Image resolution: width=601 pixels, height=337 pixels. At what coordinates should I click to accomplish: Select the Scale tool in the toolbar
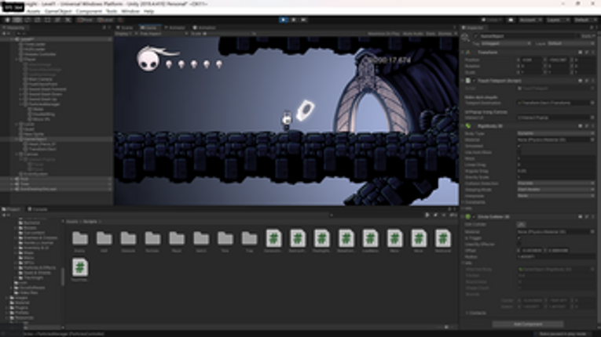click(38, 20)
